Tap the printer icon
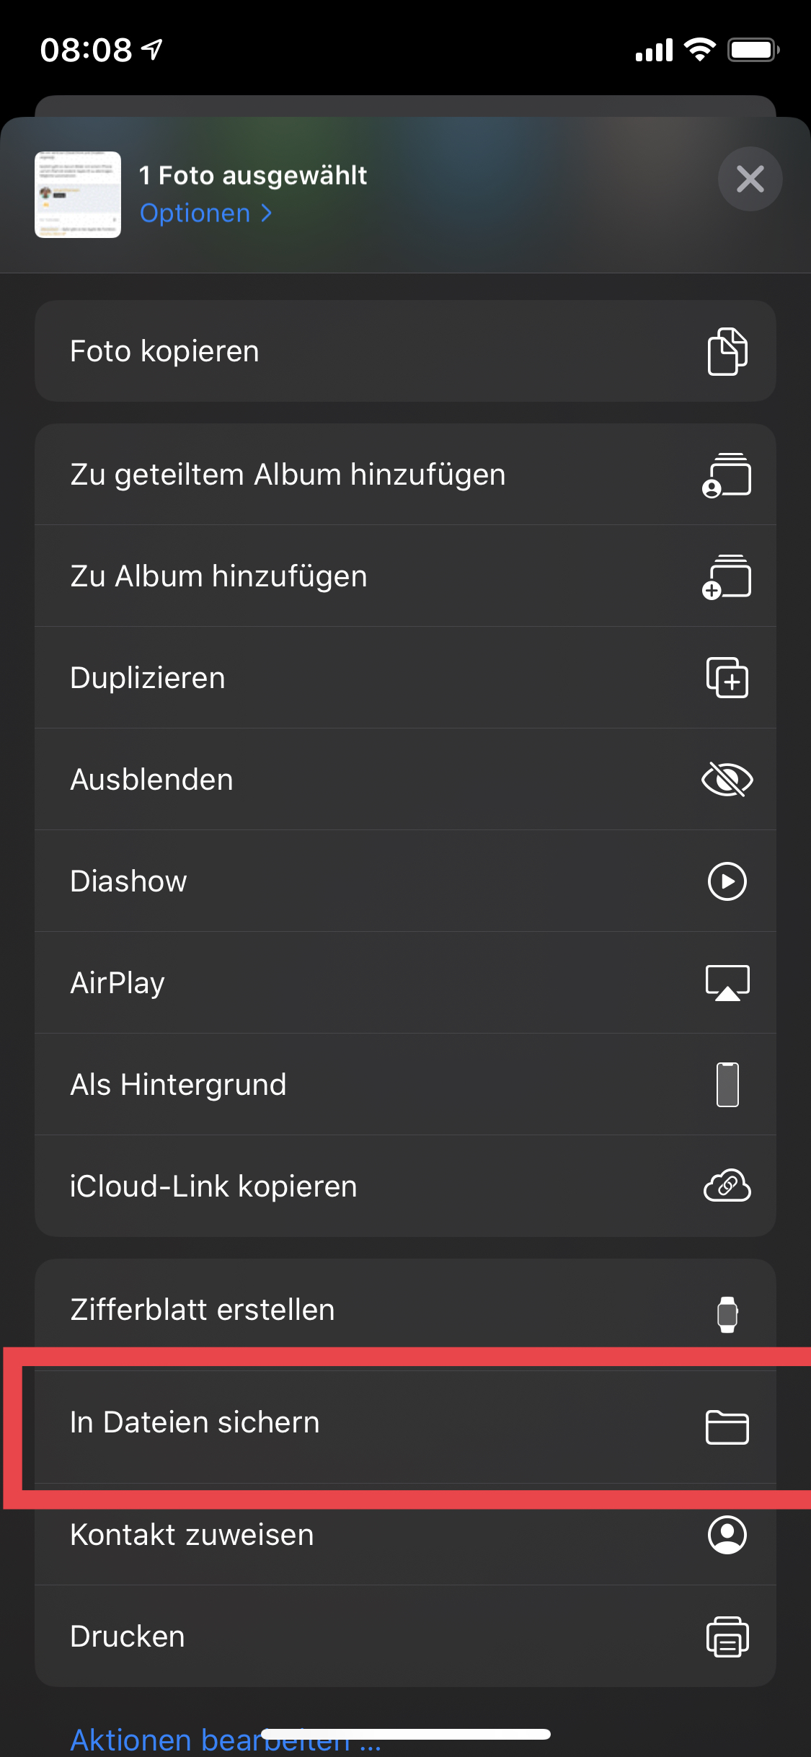The width and height of the screenshot is (811, 1757). tap(727, 1637)
